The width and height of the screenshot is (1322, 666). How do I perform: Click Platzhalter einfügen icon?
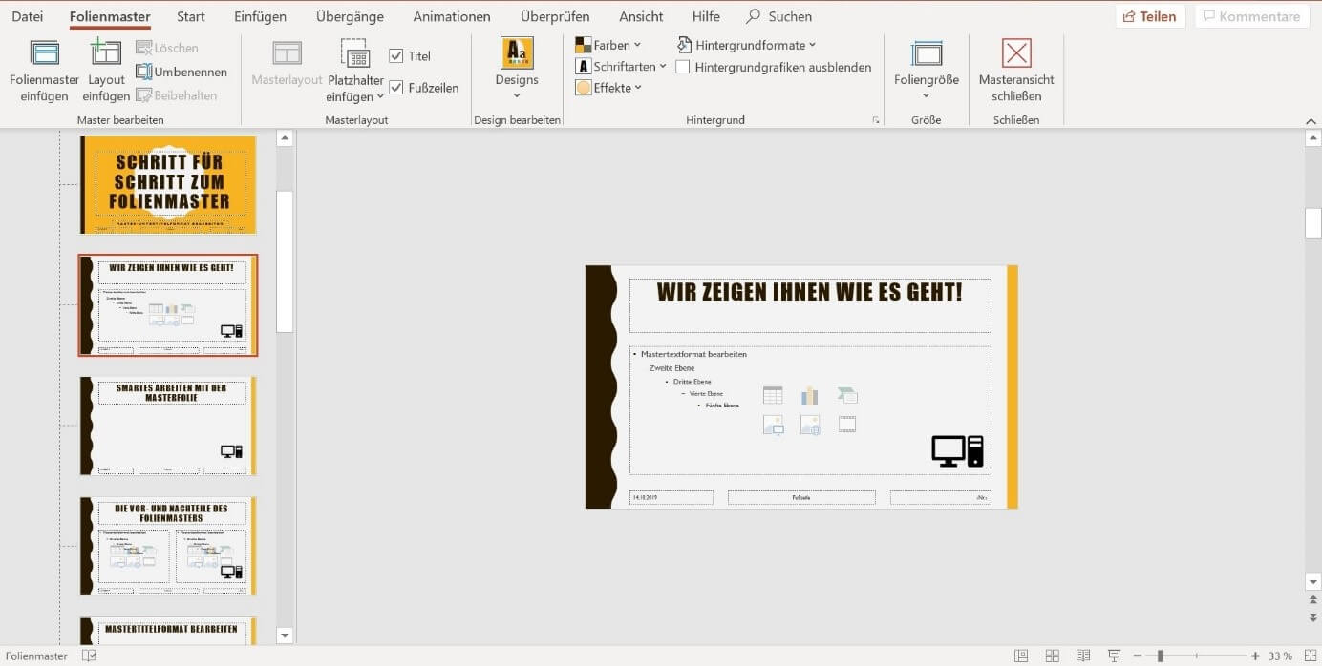pos(355,54)
